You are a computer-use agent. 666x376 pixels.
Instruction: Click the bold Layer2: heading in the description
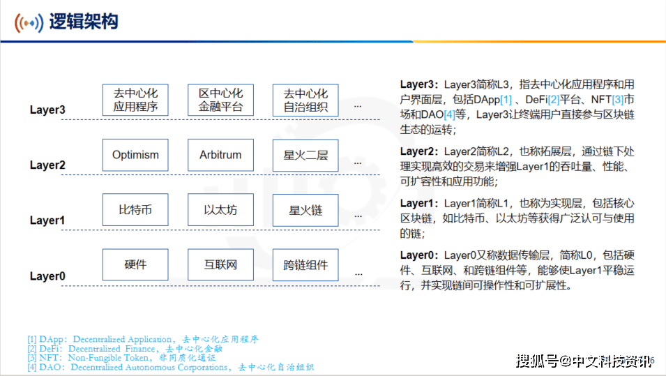(419, 151)
